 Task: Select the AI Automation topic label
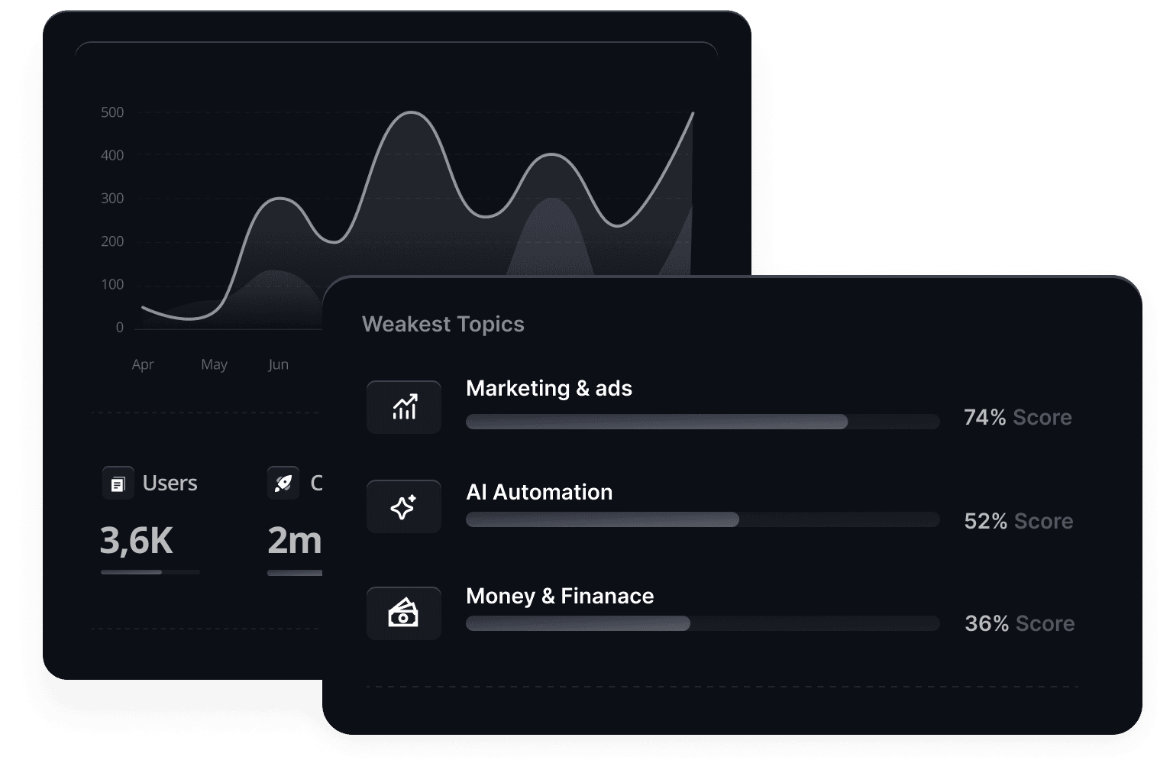click(x=539, y=492)
